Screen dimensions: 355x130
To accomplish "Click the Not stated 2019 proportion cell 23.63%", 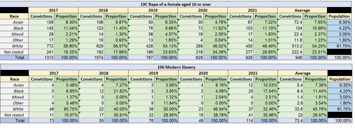I will [x=166, y=52].
